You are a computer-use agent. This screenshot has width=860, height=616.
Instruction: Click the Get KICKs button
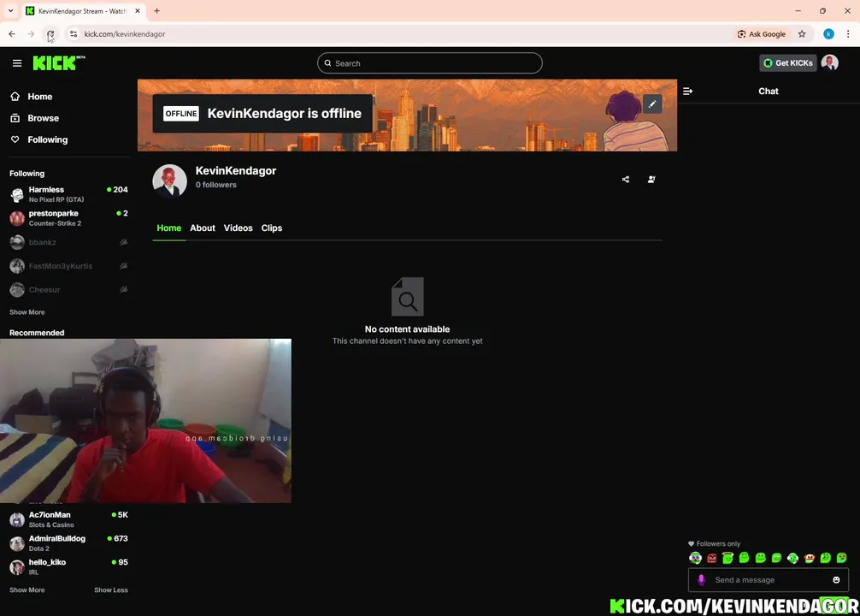coord(787,63)
